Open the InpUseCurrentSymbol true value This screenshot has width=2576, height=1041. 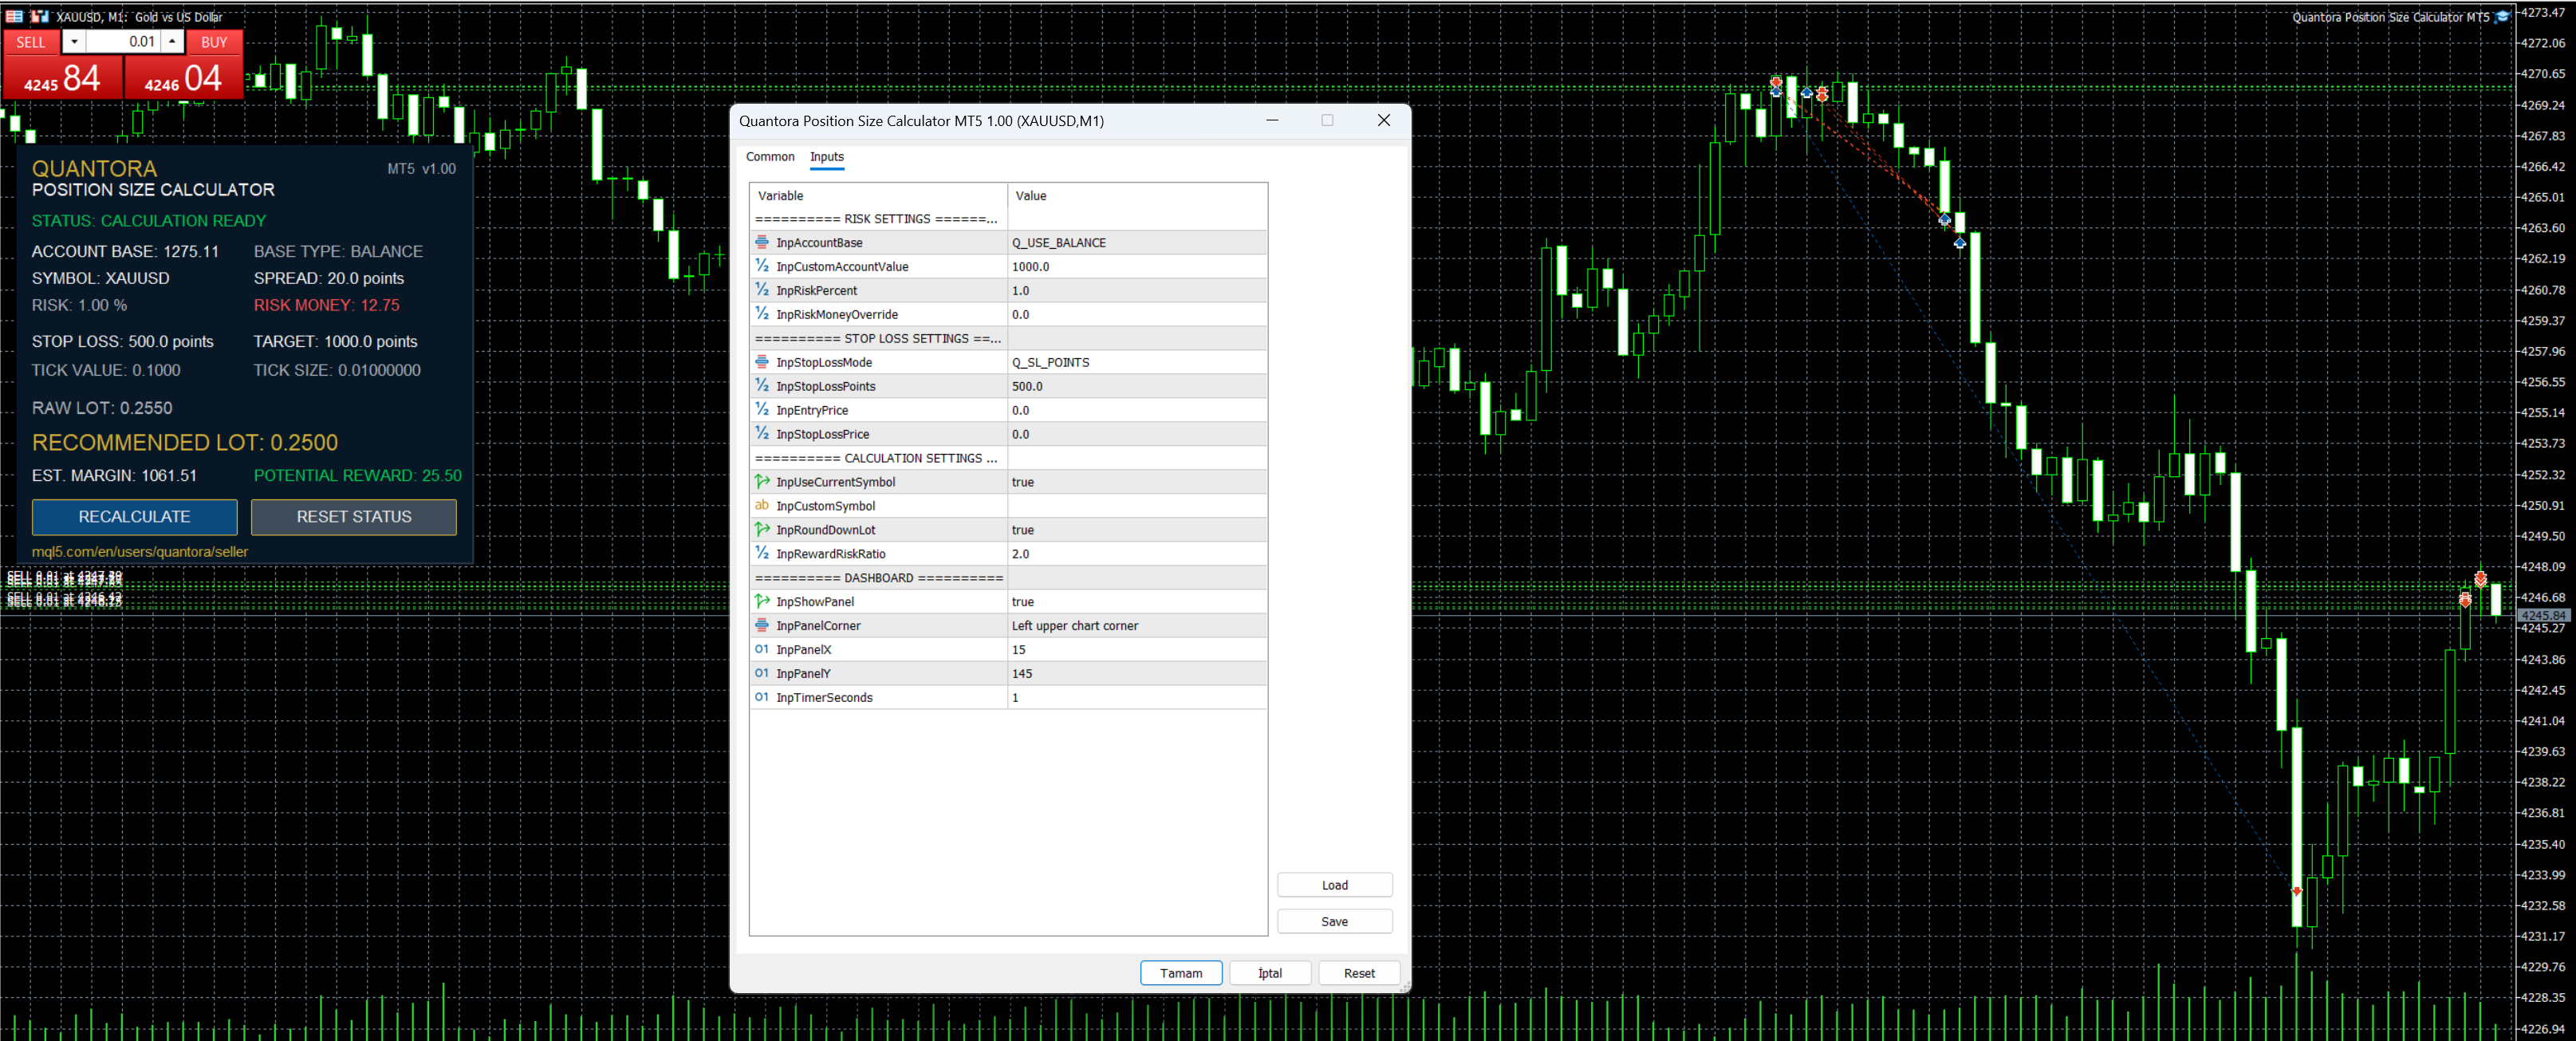coord(1137,482)
